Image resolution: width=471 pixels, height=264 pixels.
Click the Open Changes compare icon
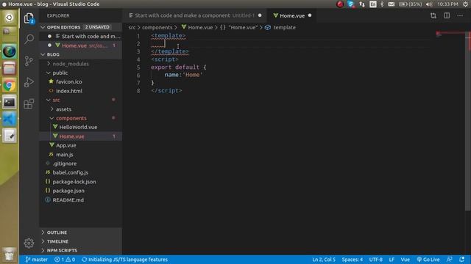tap(433, 15)
